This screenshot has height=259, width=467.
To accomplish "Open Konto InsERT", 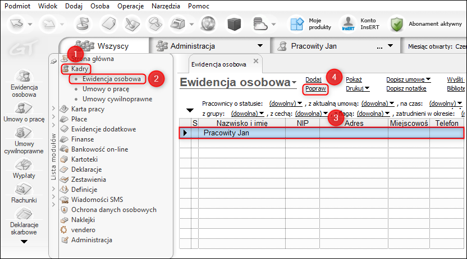I will coord(360,23).
